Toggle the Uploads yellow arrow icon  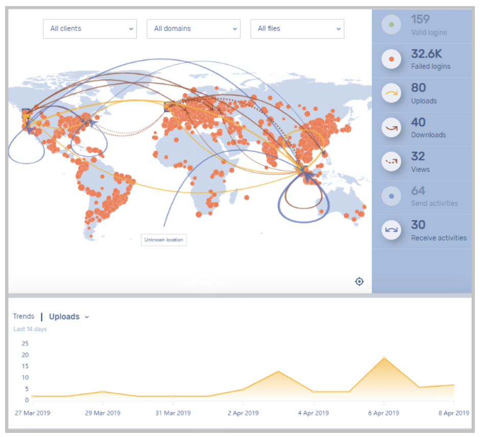(x=391, y=93)
